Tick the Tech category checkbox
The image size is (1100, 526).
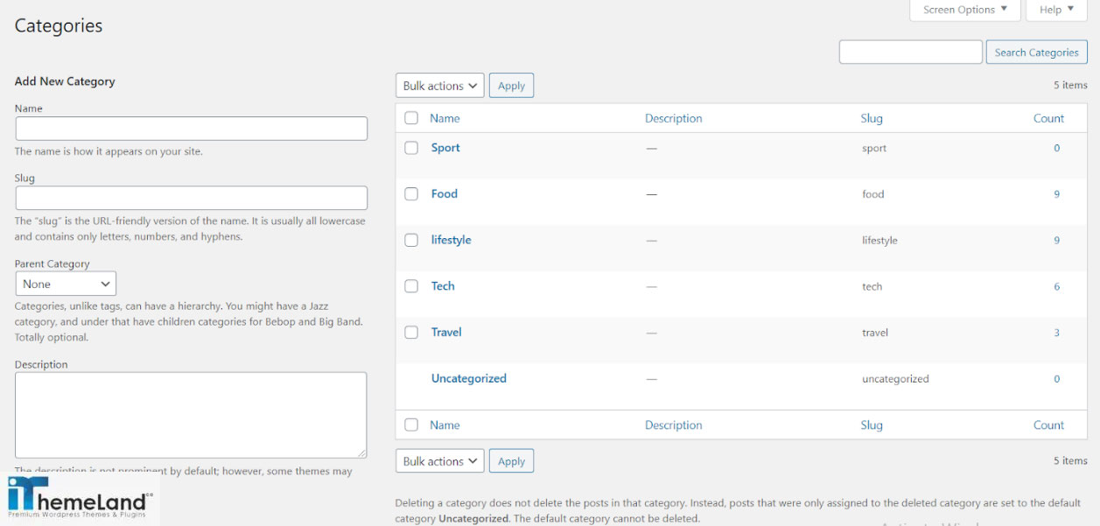pos(411,286)
